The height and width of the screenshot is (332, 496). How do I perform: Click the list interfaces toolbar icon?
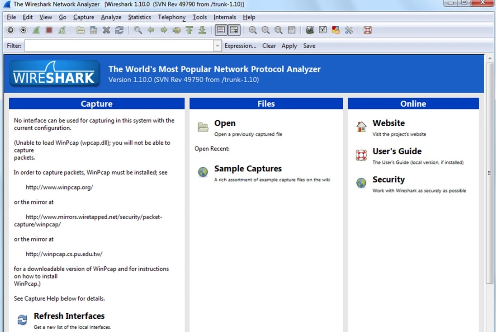point(11,30)
